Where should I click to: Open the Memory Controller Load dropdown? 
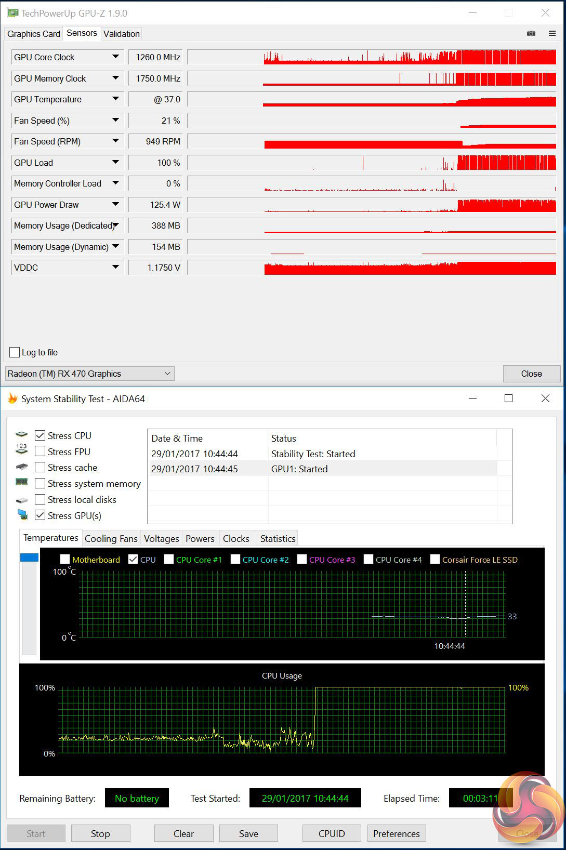tap(115, 183)
